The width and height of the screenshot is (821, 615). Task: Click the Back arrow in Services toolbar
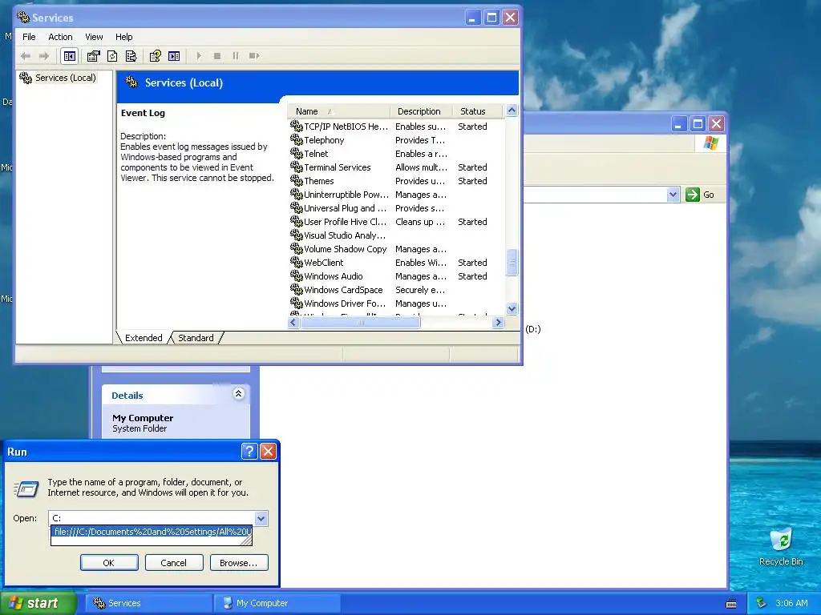tap(25, 56)
